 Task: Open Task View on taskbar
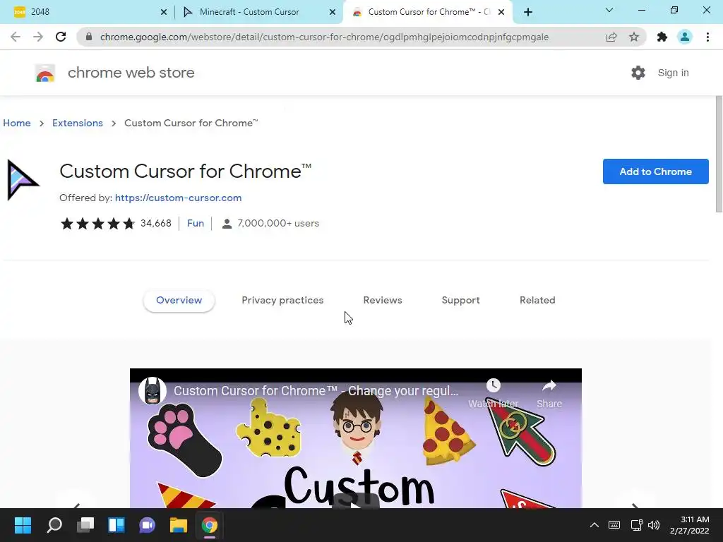[85, 525]
